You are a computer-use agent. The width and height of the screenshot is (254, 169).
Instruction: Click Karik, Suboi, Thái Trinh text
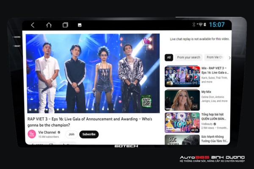click(215, 80)
